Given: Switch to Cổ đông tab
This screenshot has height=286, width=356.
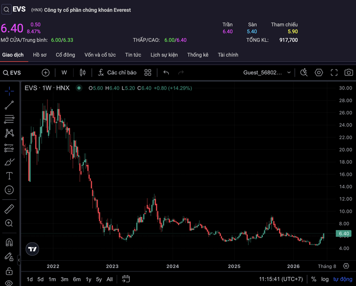Looking at the screenshot, I should click(x=65, y=55).
